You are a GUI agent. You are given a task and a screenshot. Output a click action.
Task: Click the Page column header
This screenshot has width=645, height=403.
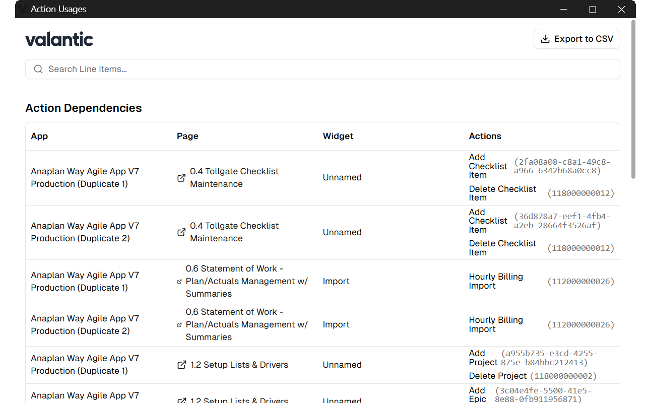(x=187, y=136)
